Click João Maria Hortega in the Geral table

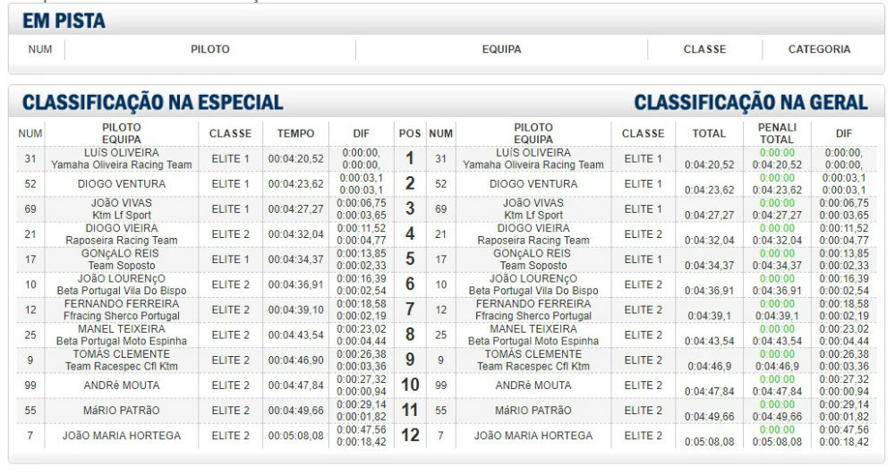click(533, 436)
